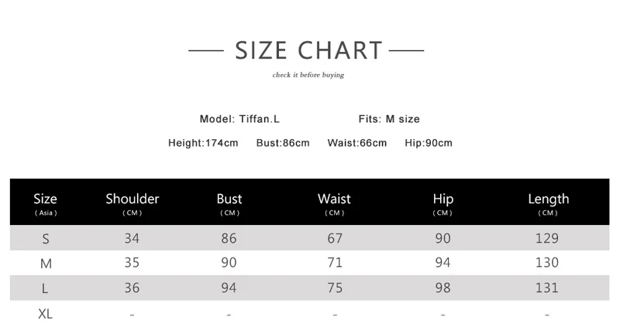The width and height of the screenshot is (620, 327).
Task: Click the Size (Asia) column header
Action: click(x=46, y=203)
